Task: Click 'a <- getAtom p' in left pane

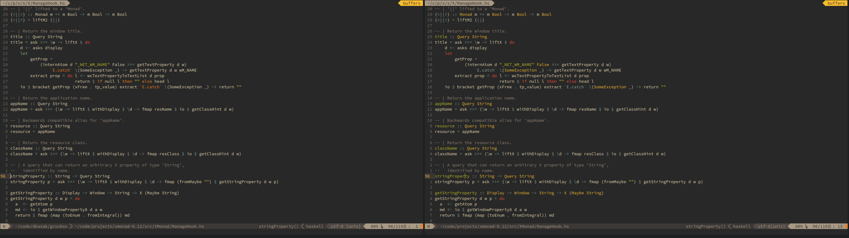Action: [34, 204]
